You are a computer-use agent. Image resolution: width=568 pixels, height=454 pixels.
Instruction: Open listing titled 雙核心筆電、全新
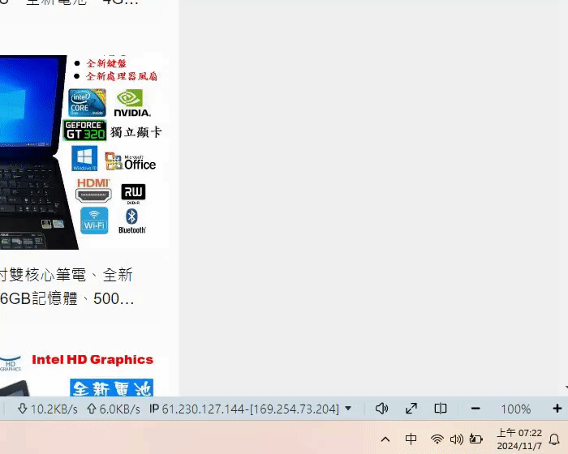(x=67, y=275)
